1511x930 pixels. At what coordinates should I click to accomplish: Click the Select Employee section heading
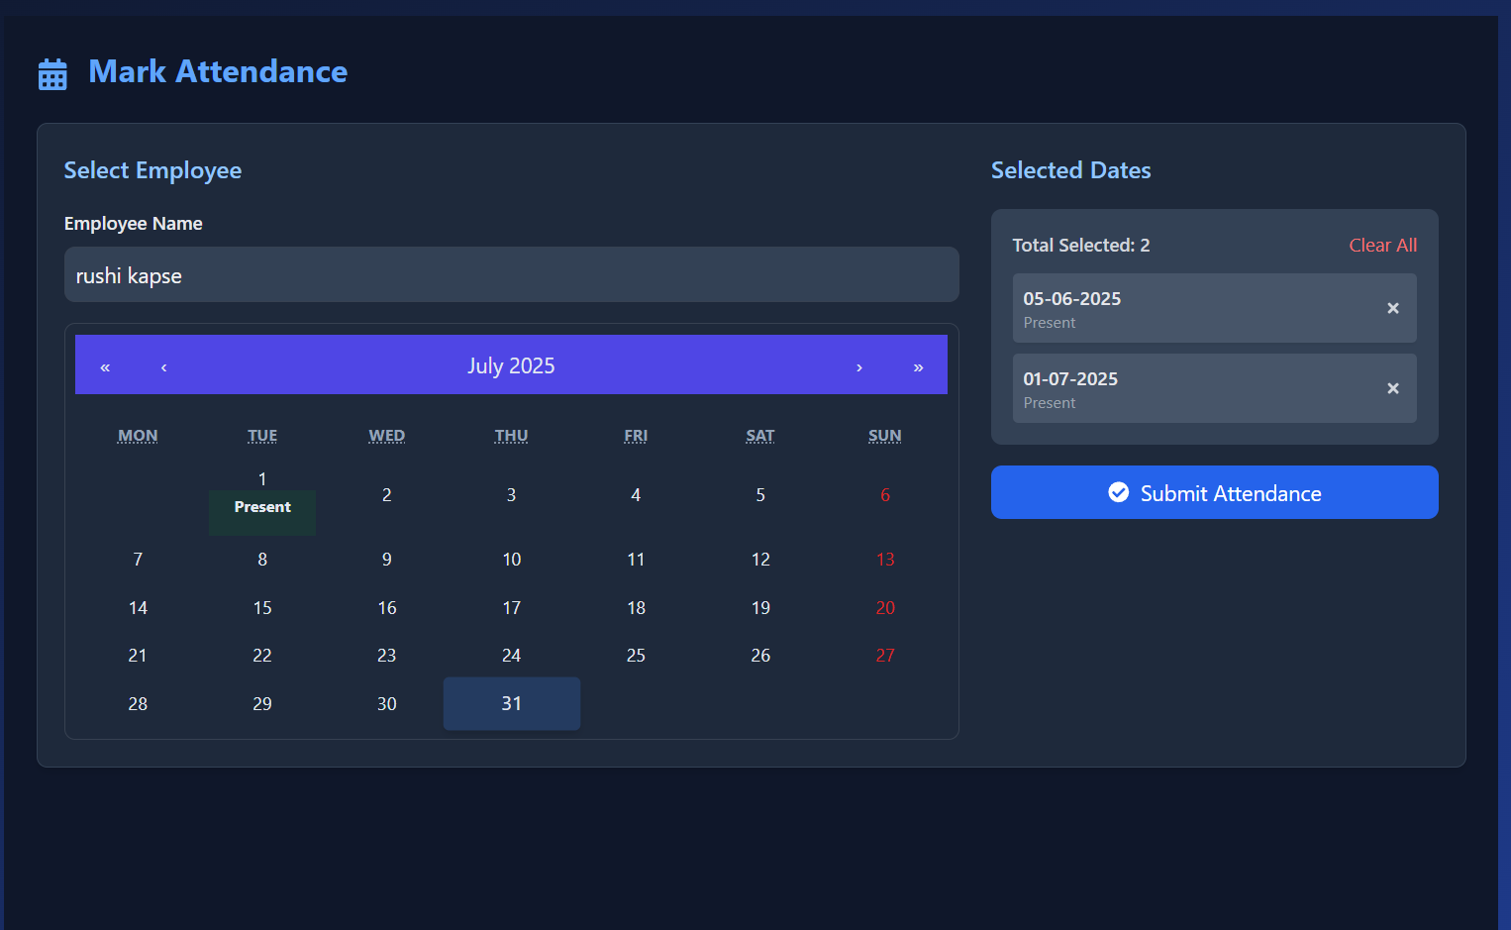152,170
